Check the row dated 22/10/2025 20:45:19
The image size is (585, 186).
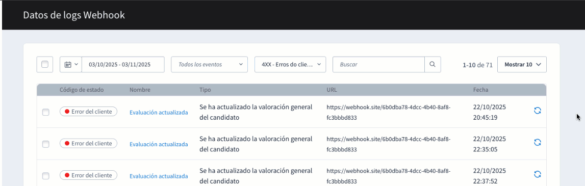click(45, 112)
